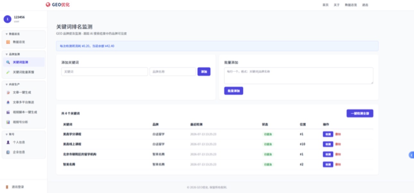Open the 关键词批量蒸馏 sidebar page
The image size is (414, 193).
(24, 72)
